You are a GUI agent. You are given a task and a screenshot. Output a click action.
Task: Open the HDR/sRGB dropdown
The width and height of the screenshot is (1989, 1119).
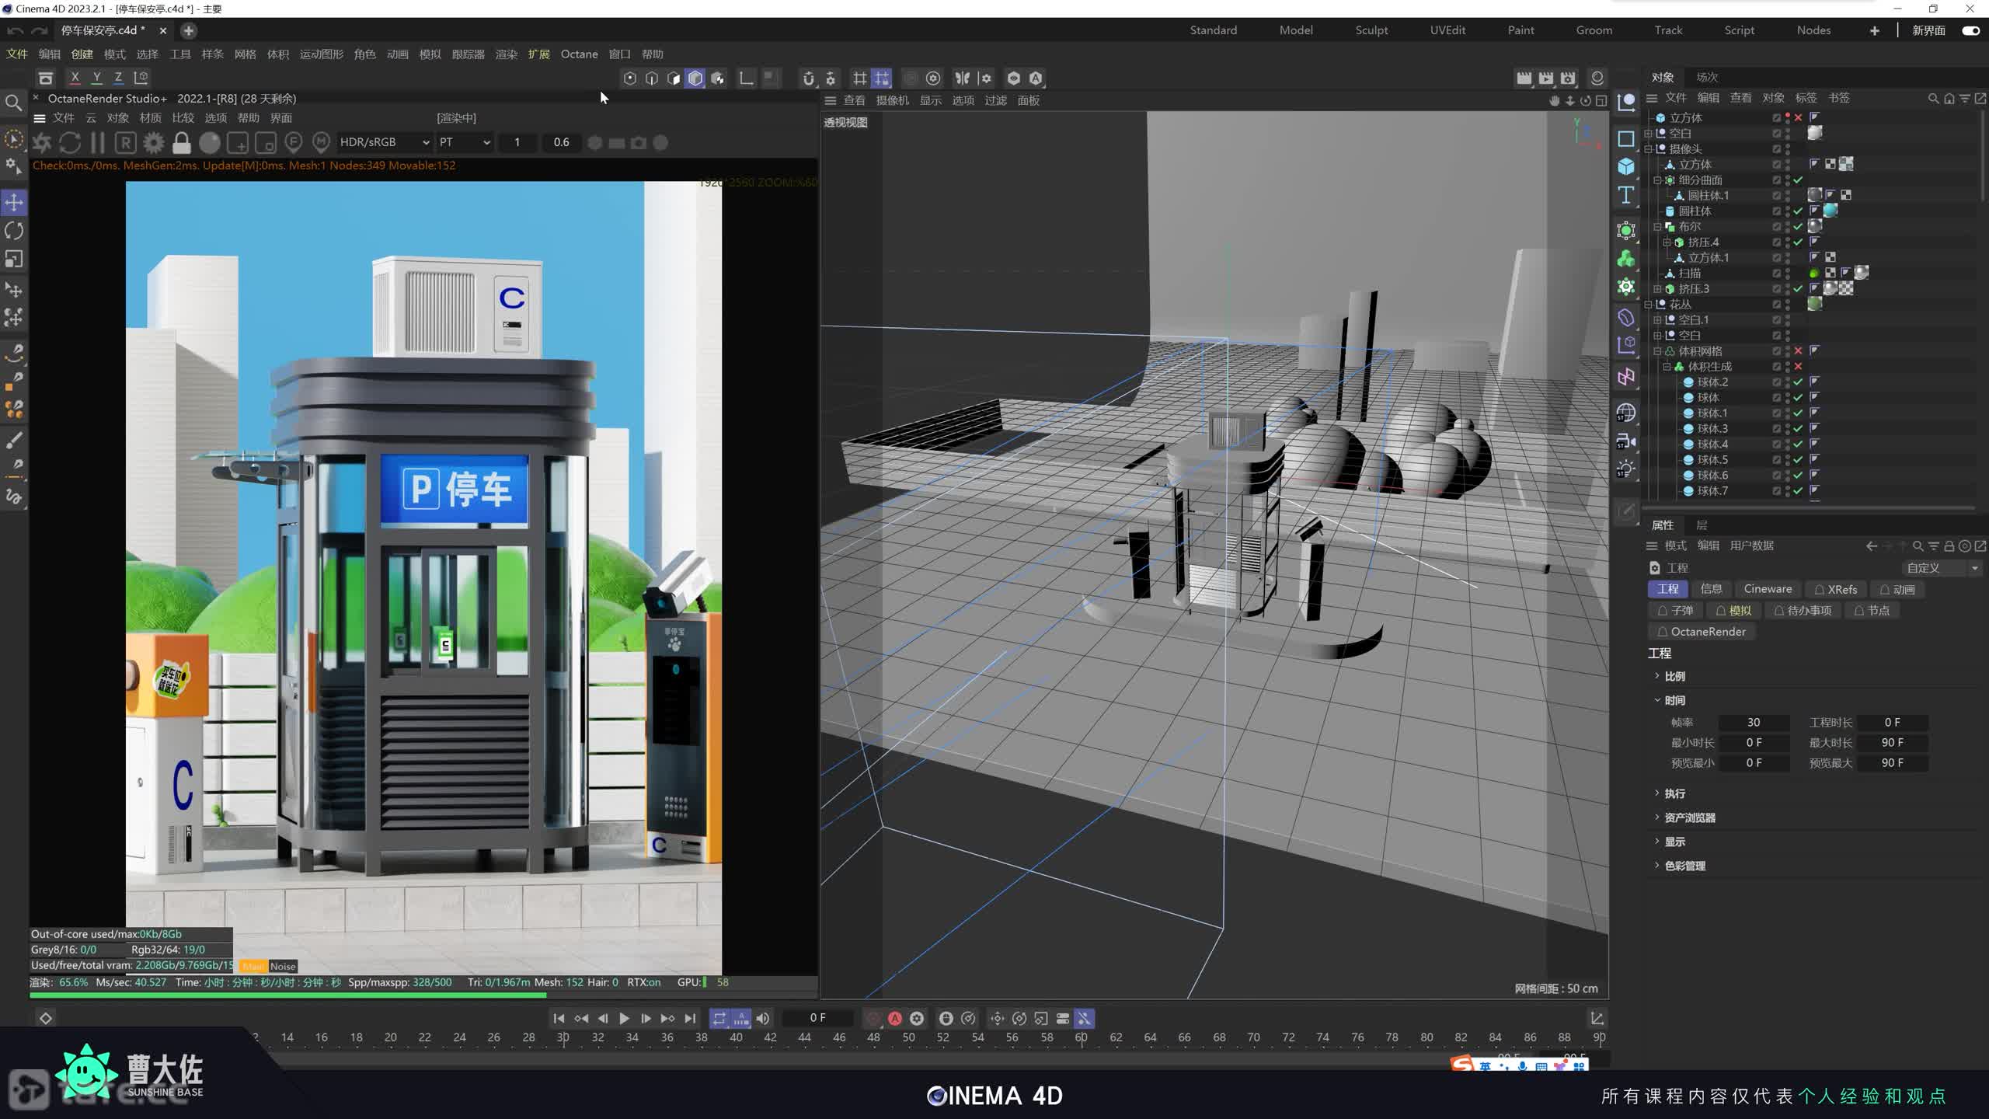pos(385,143)
